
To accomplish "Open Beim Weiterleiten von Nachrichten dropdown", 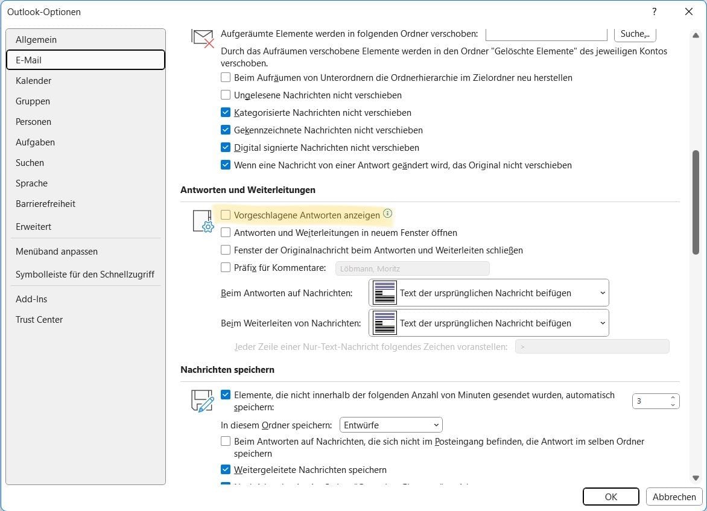I will [489, 323].
